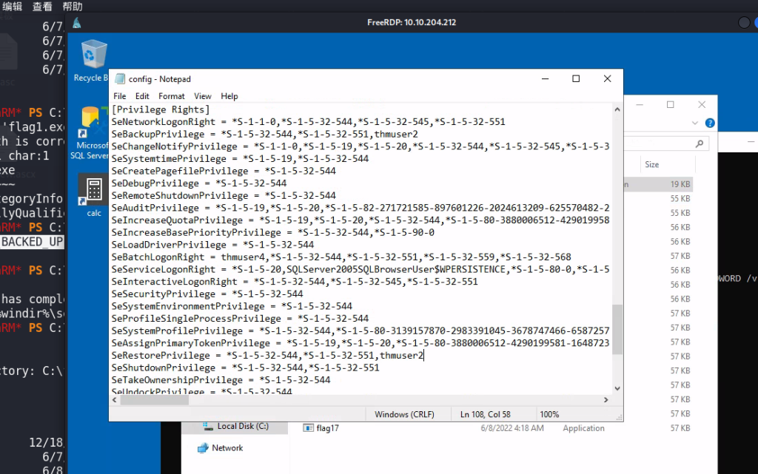The width and height of the screenshot is (758, 474).
Task: Open the 编辑 menu in the host terminal
Action: [13, 6]
